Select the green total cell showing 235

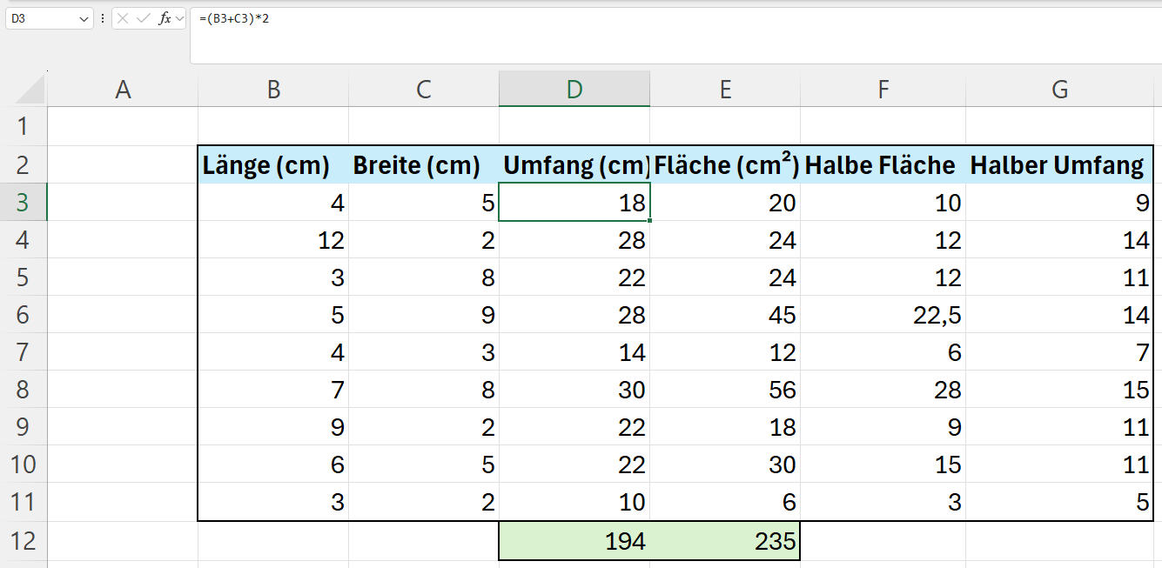(x=725, y=541)
